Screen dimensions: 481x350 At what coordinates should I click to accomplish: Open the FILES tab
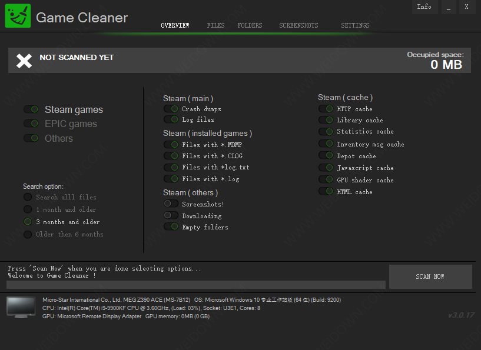pos(215,25)
